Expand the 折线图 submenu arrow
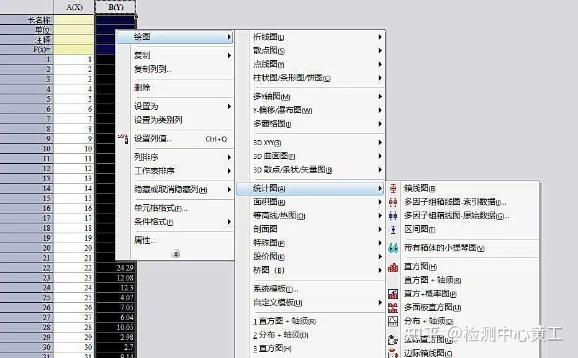 pos(380,37)
